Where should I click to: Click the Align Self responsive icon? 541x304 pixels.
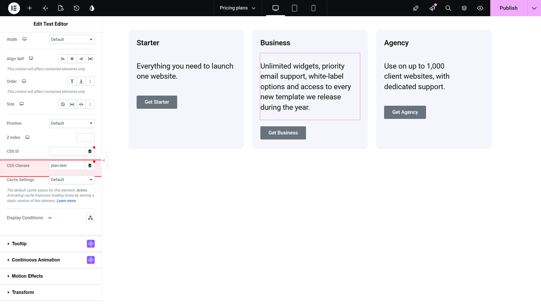(x=31, y=59)
